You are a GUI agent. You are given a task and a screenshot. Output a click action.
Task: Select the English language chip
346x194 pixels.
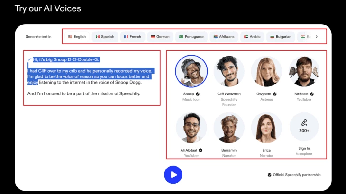click(x=77, y=37)
